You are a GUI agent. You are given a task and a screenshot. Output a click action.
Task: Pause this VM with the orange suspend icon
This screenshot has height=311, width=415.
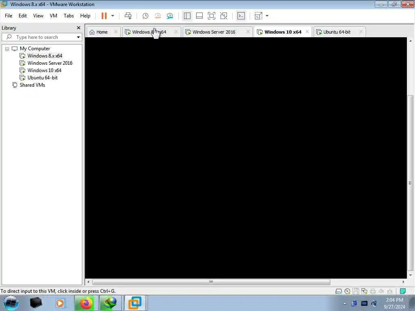[104, 16]
